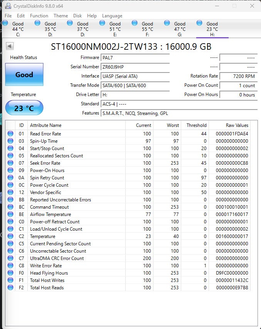
Task: Click the Attribute Name column header
Action: click(x=77, y=125)
